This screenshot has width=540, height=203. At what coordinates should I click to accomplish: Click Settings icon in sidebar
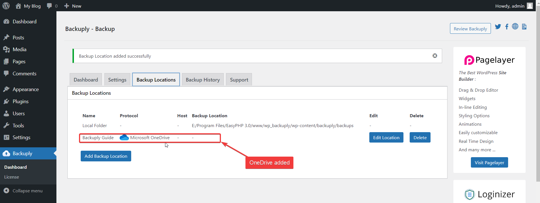point(6,137)
